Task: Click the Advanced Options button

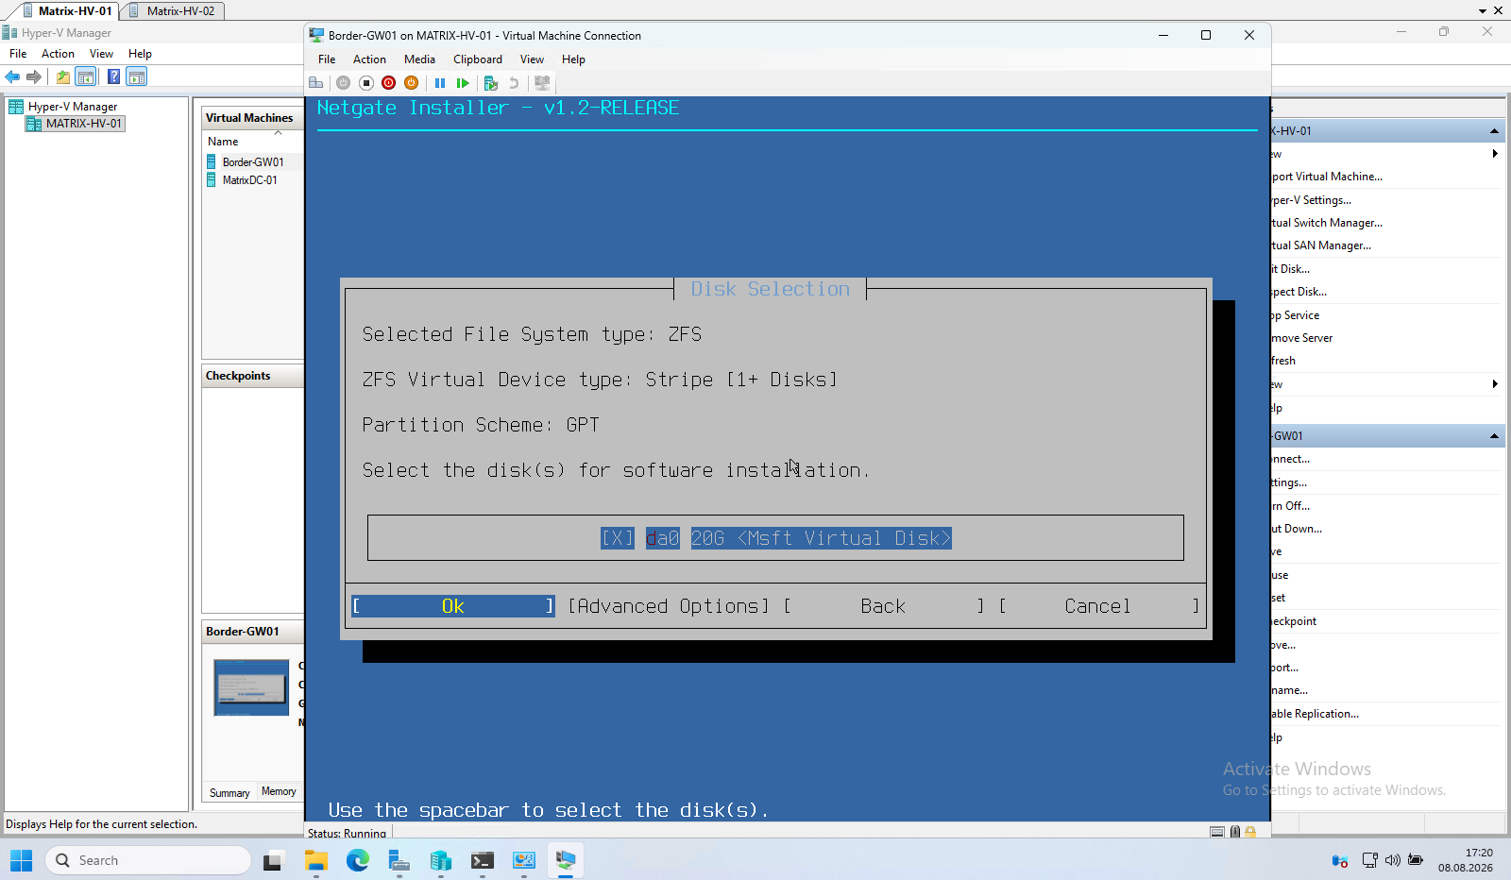Action: point(669,606)
